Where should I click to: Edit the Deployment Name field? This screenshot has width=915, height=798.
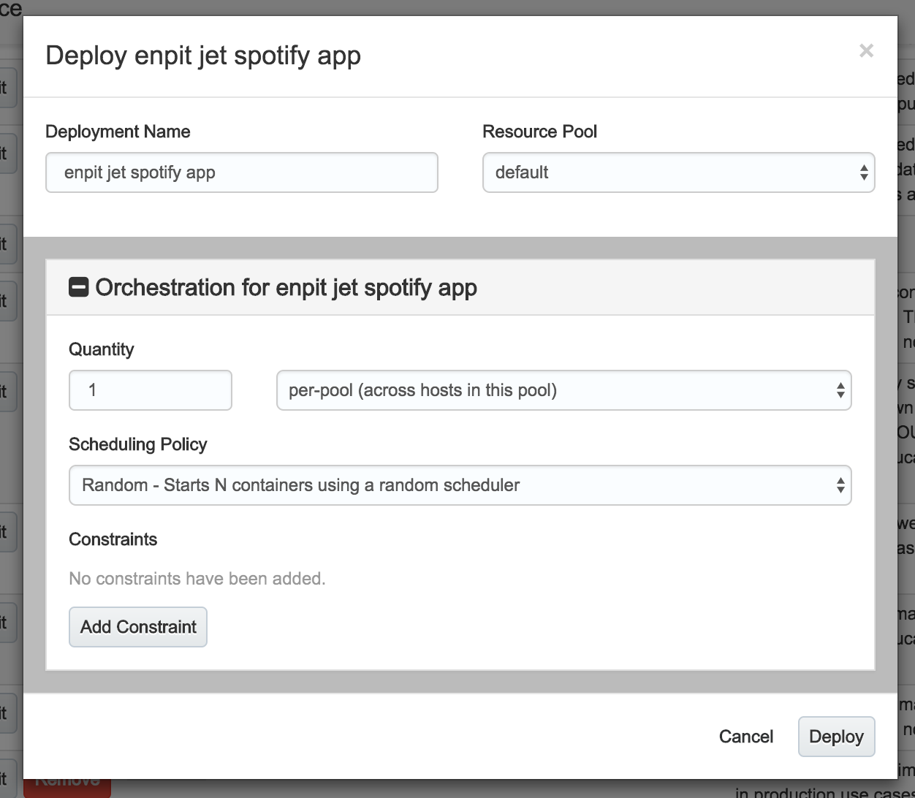coord(242,172)
